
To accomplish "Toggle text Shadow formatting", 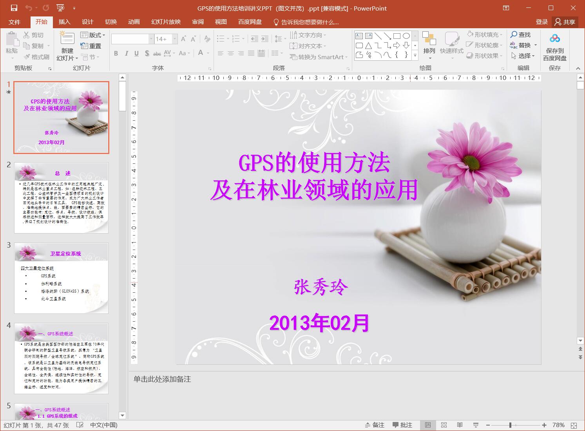I will [147, 53].
